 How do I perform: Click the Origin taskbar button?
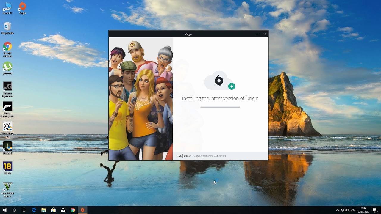82,210
